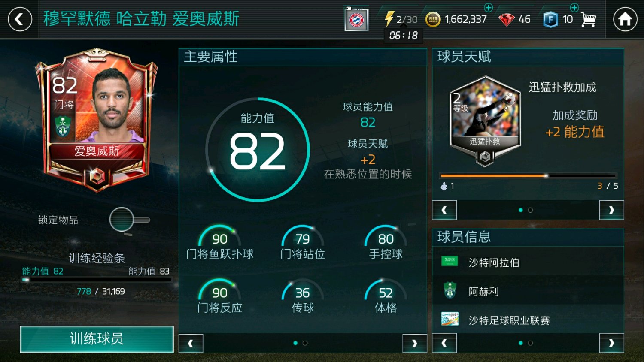Click the 训练球员 button
This screenshot has height=362, width=644.
coord(97,339)
